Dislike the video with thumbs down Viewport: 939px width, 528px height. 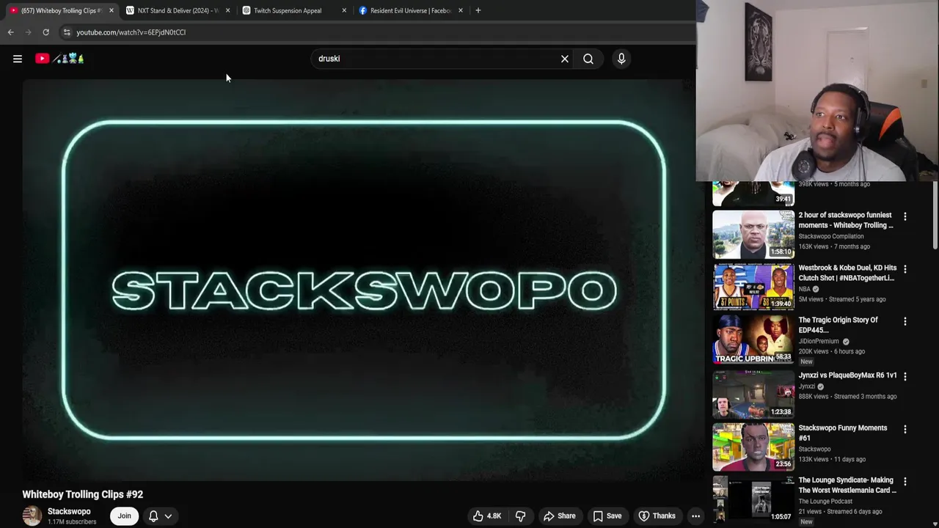520,516
